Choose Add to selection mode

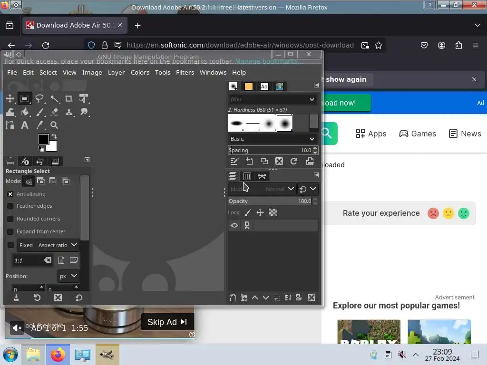(x=41, y=181)
